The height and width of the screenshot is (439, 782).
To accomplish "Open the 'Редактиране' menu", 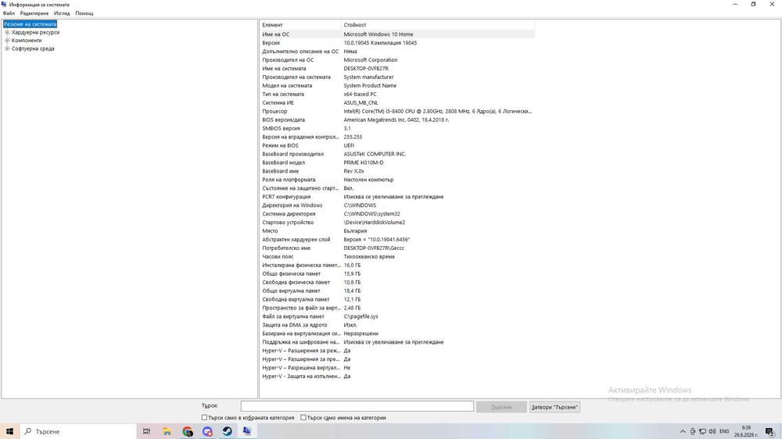I will tap(34, 13).
